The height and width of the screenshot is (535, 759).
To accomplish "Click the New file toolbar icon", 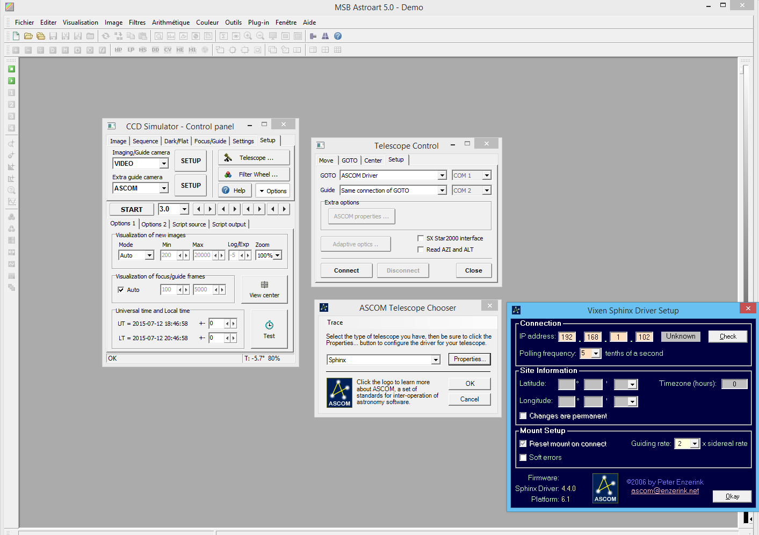I will click(16, 36).
